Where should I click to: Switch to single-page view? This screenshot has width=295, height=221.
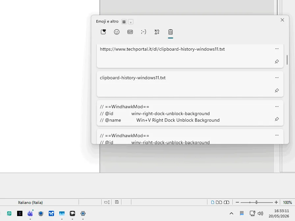click(213, 202)
